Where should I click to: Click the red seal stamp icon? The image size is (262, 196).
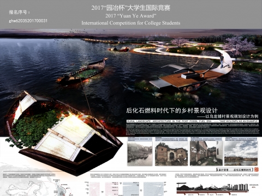pyautogui.click(x=257, y=169)
